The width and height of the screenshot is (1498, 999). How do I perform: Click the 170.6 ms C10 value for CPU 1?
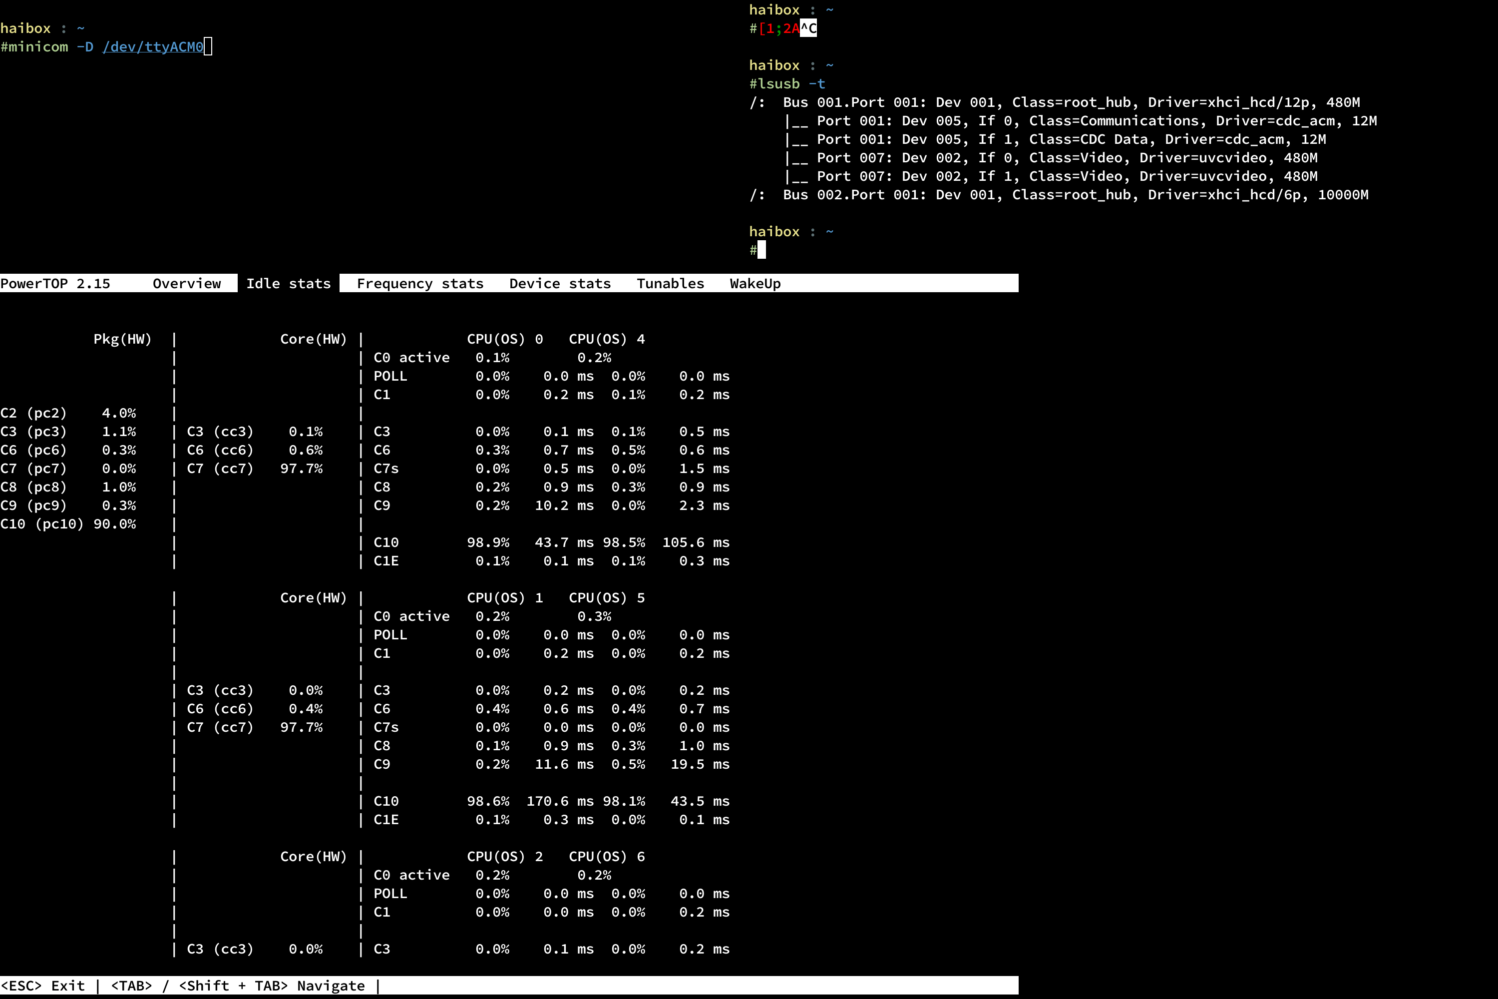coord(560,801)
